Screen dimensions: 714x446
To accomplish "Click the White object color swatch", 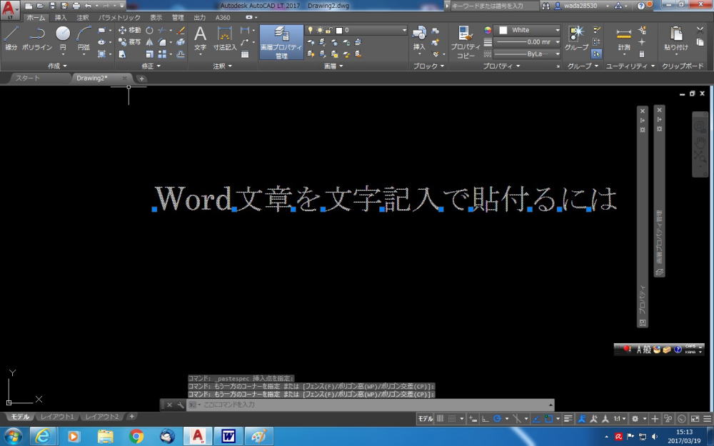I will pyautogui.click(x=503, y=30).
